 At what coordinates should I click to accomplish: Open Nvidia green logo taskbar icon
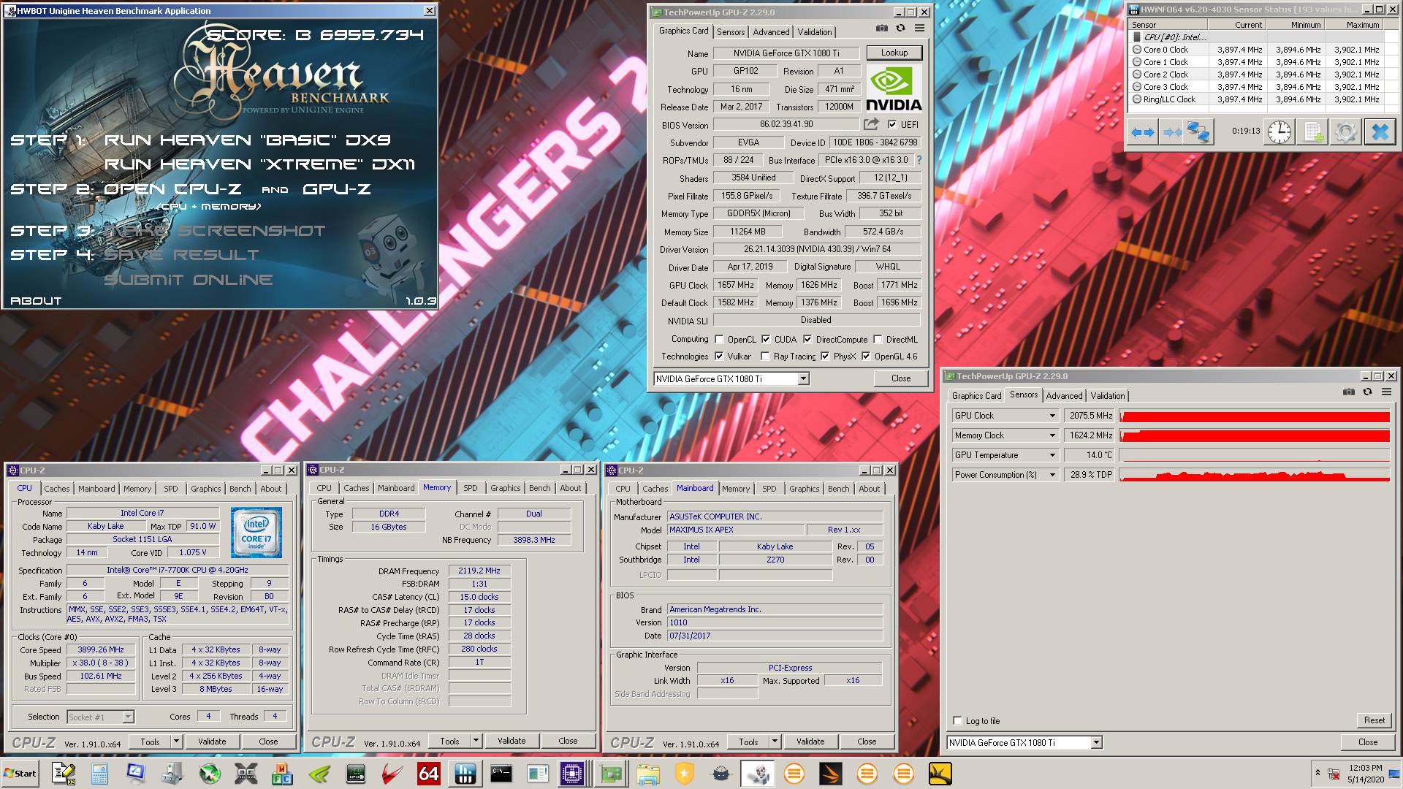[x=319, y=774]
